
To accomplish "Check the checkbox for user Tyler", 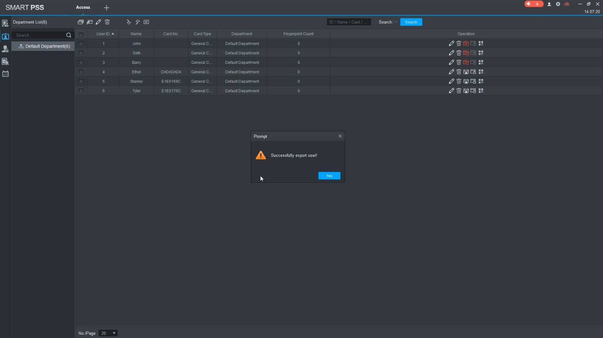I will (81, 91).
